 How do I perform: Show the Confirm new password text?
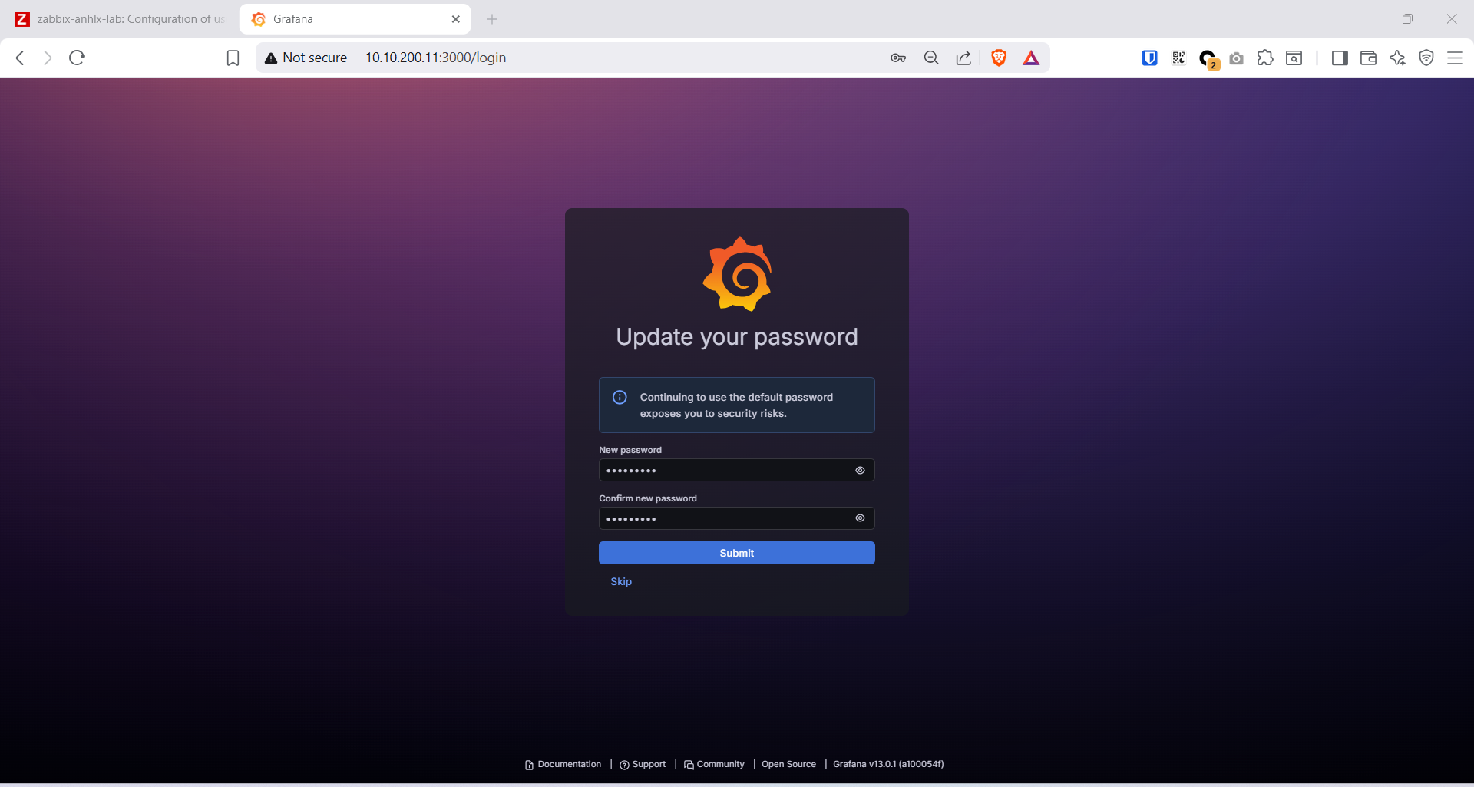860,518
